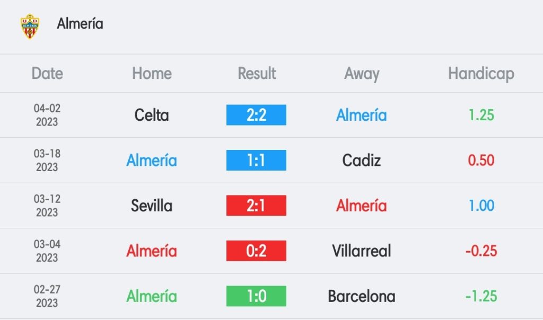The width and height of the screenshot is (543, 320).
Task: Click the -0.25 handicap value
Action: 481,251
